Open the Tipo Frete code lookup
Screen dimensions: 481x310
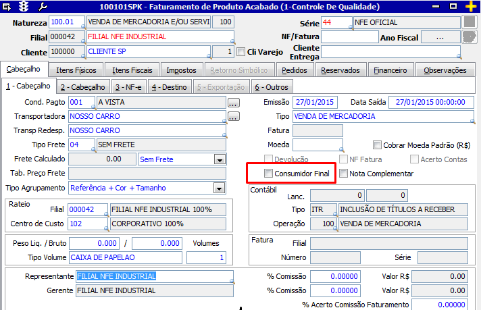point(93,149)
